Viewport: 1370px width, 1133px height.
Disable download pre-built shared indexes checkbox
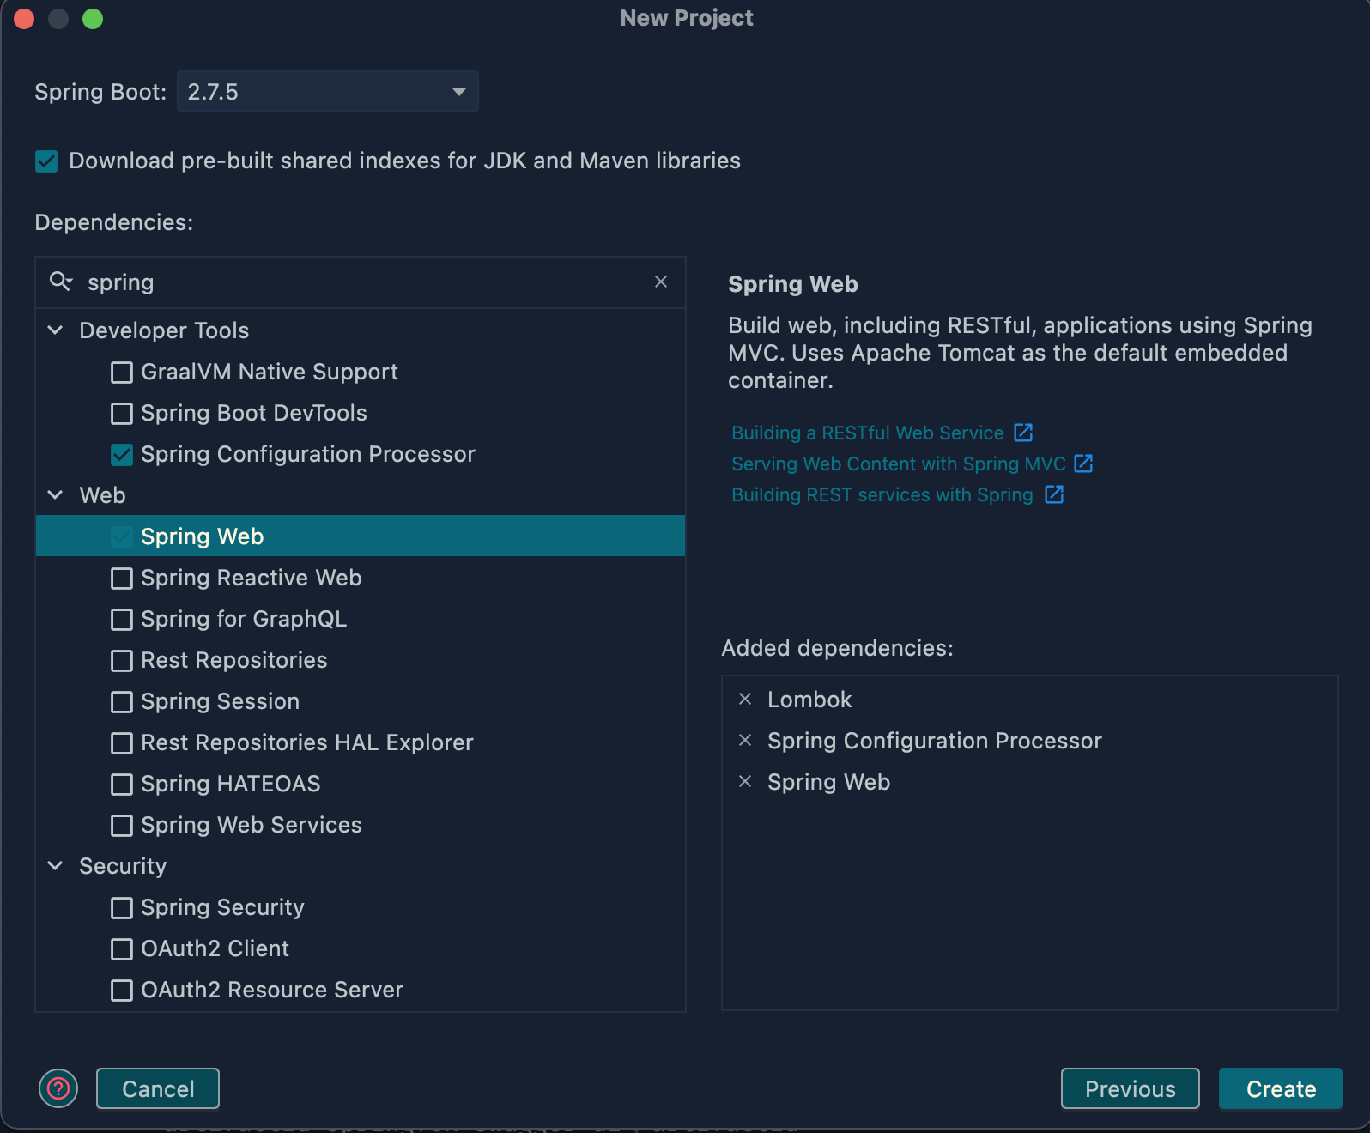point(46,161)
